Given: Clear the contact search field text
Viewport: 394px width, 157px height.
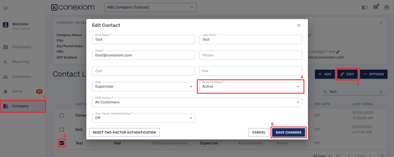Looking at the screenshot, I should pos(381,92).
